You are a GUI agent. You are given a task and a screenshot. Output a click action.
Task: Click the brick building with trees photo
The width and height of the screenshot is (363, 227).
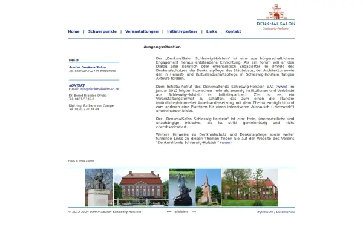pos(250,188)
